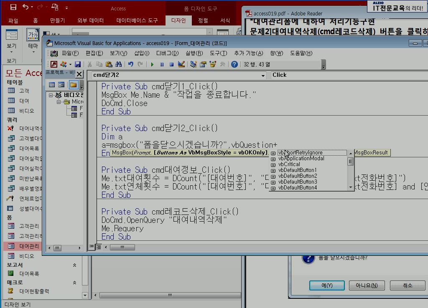Click the Insert Module icon in VBA toolbar
This screenshot has height=308, width=428.
64,64
